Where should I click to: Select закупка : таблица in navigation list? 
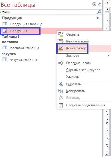tap(24, 60)
